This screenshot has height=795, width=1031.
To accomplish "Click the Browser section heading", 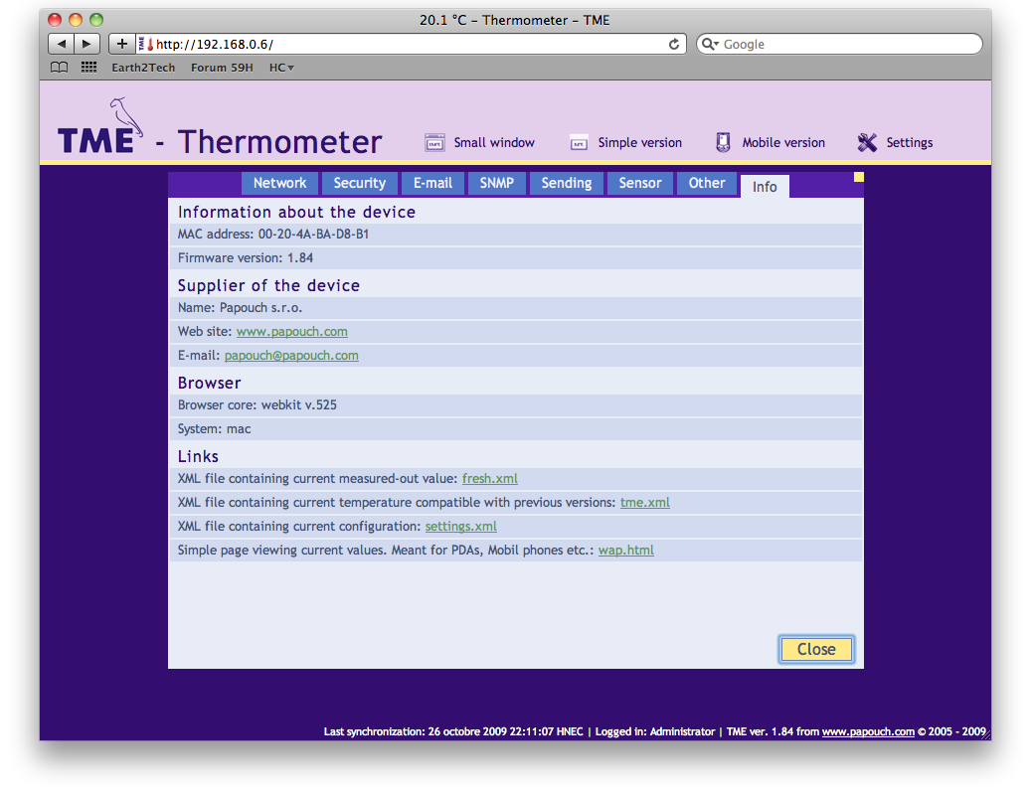I will coord(209,383).
